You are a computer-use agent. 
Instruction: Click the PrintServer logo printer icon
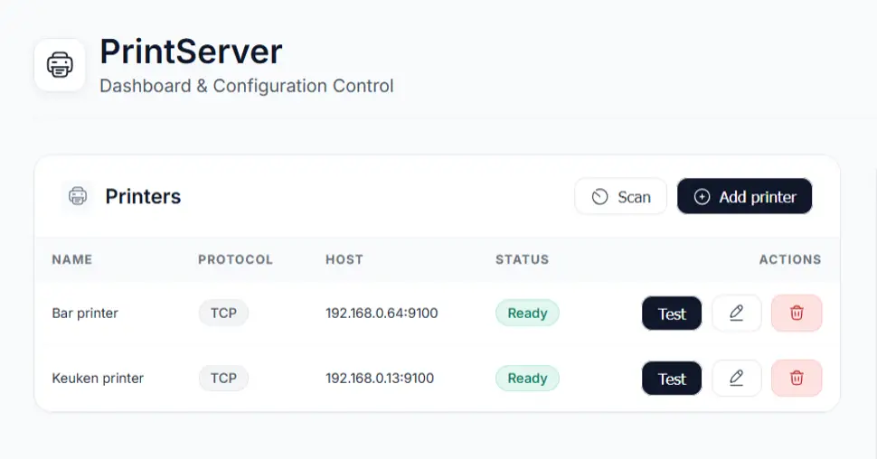pyautogui.click(x=60, y=65)
